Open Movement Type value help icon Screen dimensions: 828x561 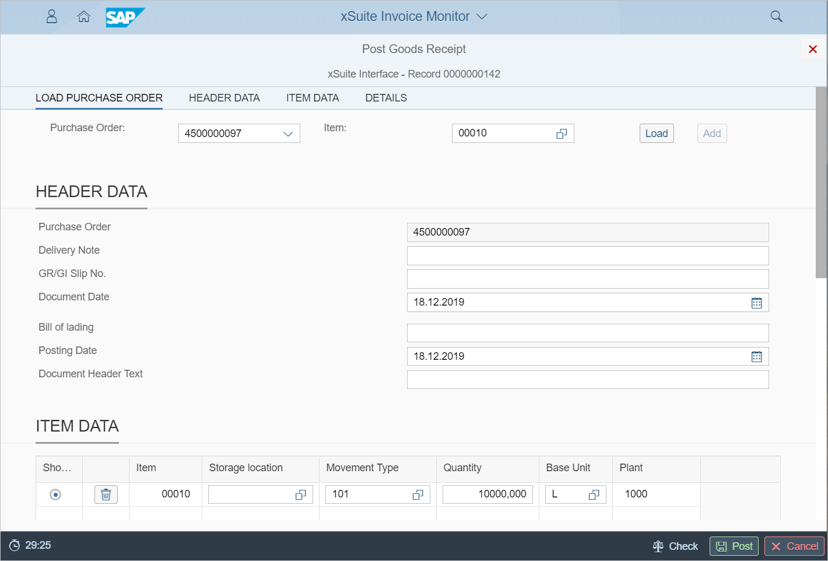tap(417, 495)
